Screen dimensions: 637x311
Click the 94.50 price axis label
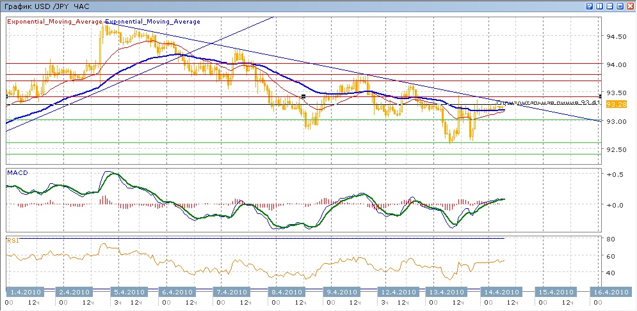pyautogui.click(x=616, y=36)
